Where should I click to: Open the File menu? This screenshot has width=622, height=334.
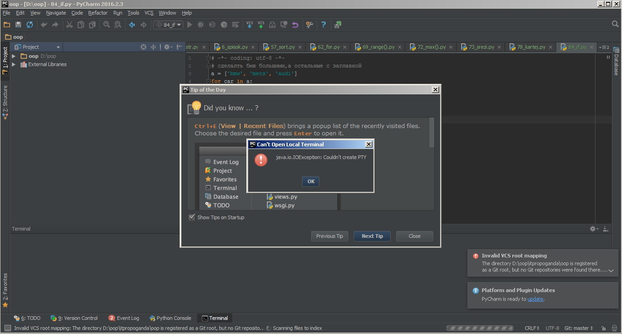[x=6, y=13]
